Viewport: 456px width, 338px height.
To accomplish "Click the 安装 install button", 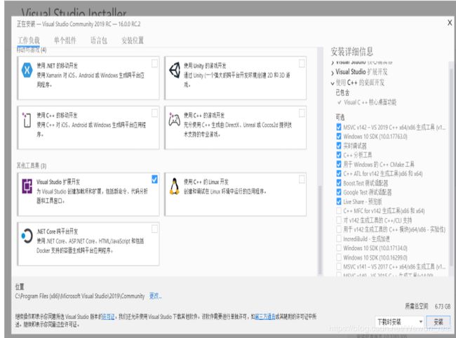I will click(438, 322).
